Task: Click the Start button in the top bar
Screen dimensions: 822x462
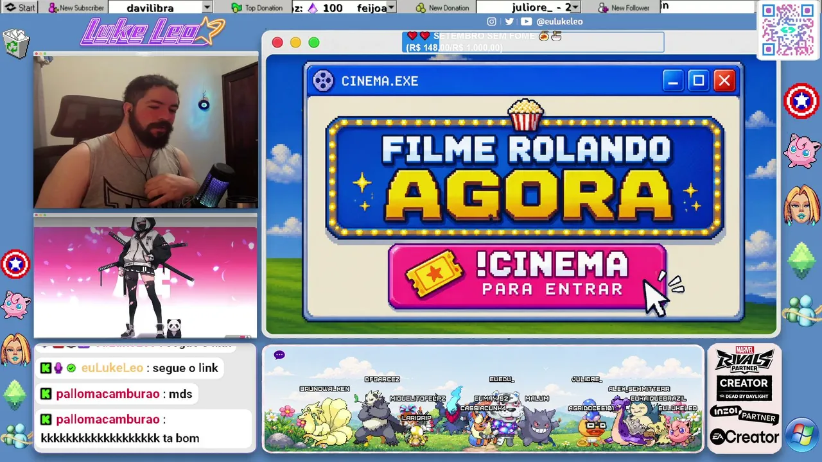Action: pyautogui.click(x=20, y=7)
